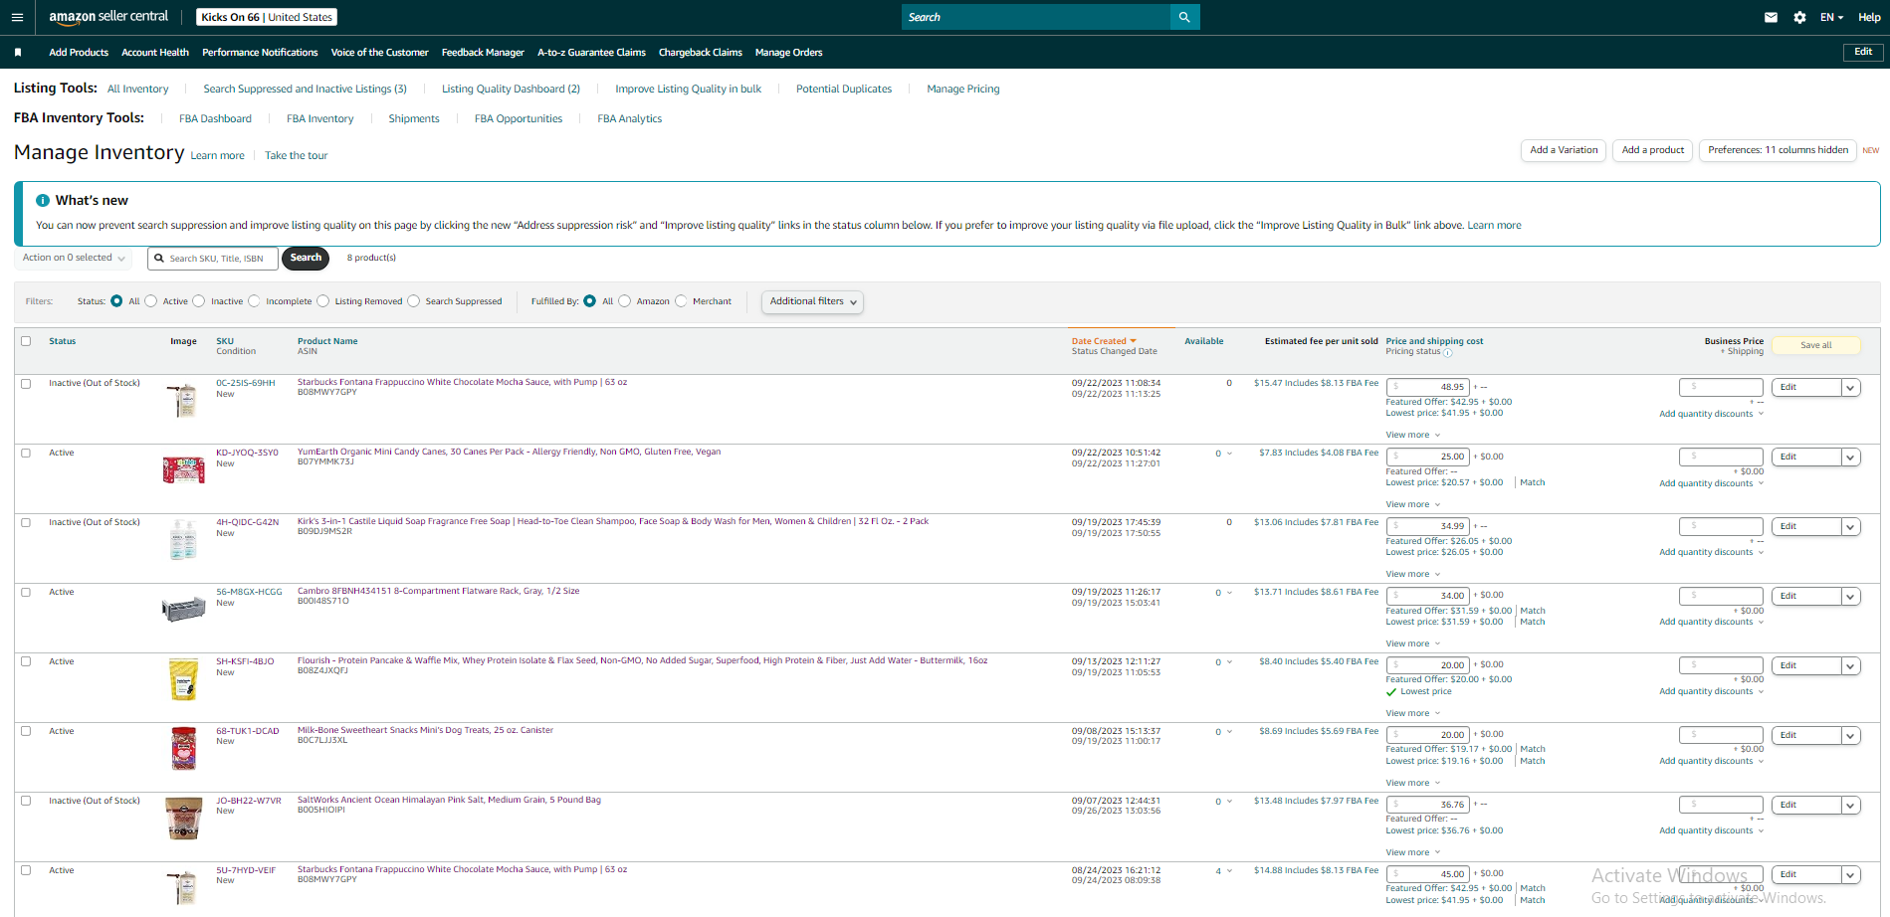The image size is (1890, 917).
Task: Click the Amazon Seller Central logo
Action: [x=108, y=17]
